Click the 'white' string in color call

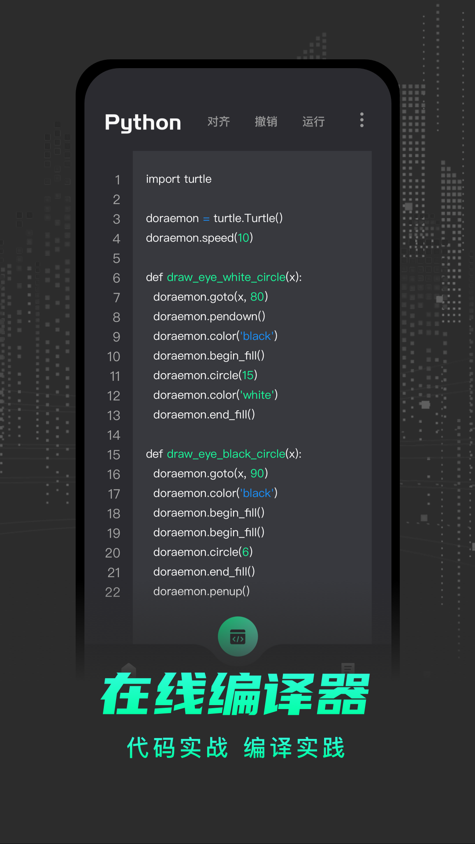click(257, 395)
